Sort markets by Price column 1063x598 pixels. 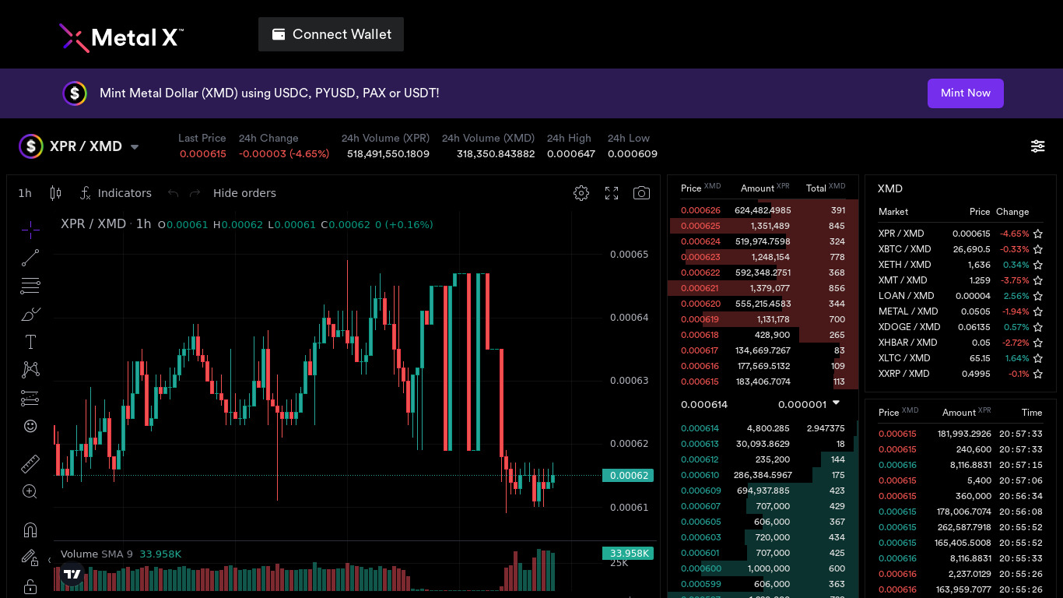click(x=980, y=212)
